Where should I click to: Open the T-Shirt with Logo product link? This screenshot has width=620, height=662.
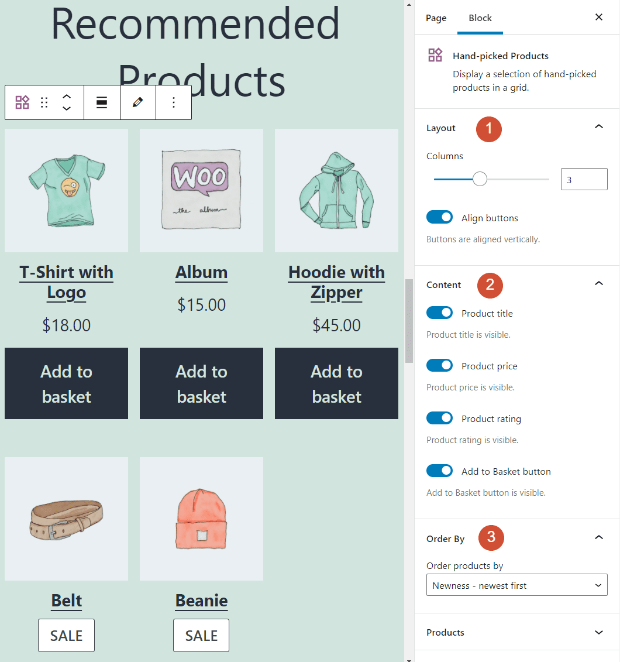click(x=66, y=283)
